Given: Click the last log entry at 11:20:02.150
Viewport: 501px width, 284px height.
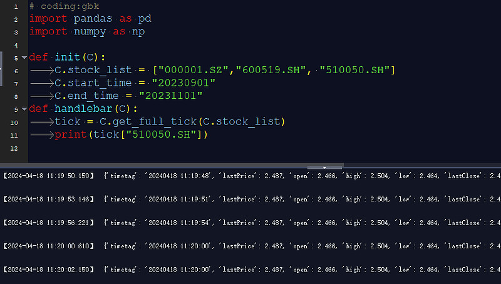Looking at the screenshot, I should (250, 270).
